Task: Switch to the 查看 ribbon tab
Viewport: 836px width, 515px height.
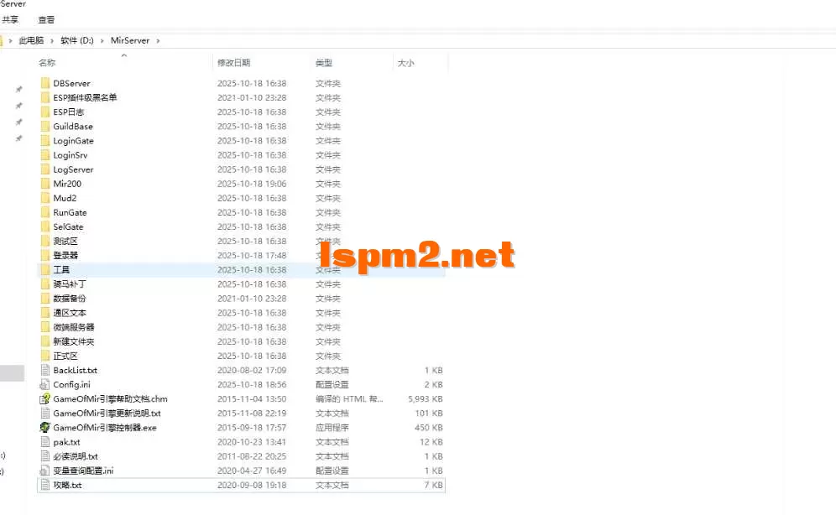Action: [x=46, y=19]
